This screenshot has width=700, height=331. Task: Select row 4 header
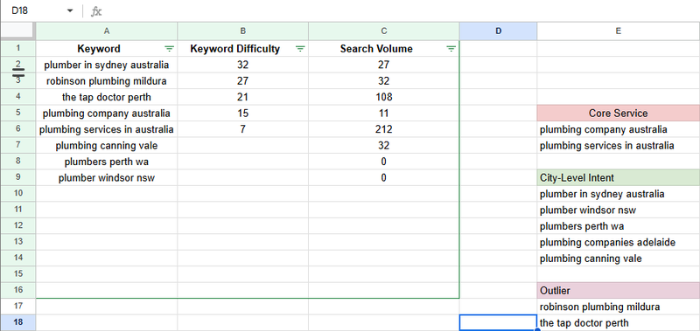click(17, 97)
